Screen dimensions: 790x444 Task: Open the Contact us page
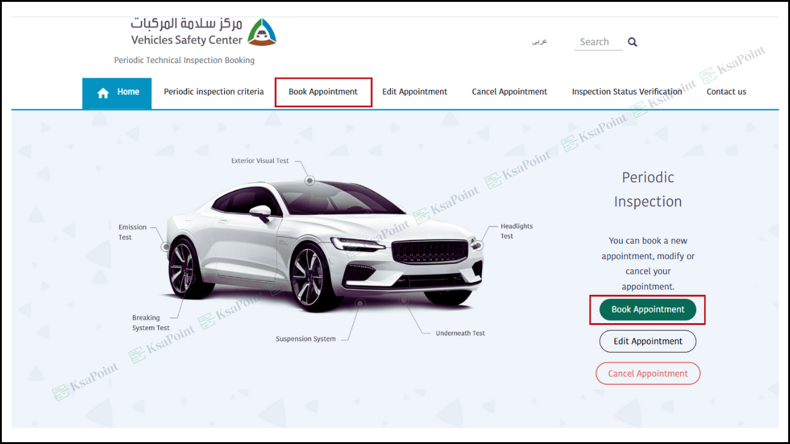726,92
